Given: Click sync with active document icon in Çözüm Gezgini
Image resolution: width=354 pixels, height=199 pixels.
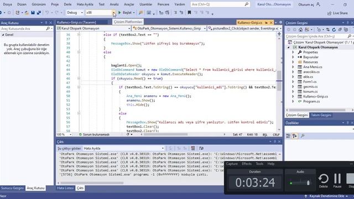Looking at the screenshot, I should coord(327,29).
